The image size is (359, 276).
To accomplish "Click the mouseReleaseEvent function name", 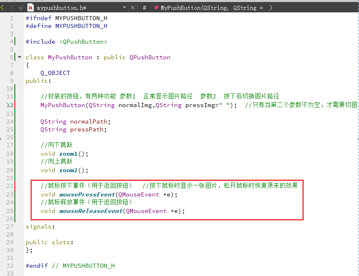I will [x=91, y=211].
